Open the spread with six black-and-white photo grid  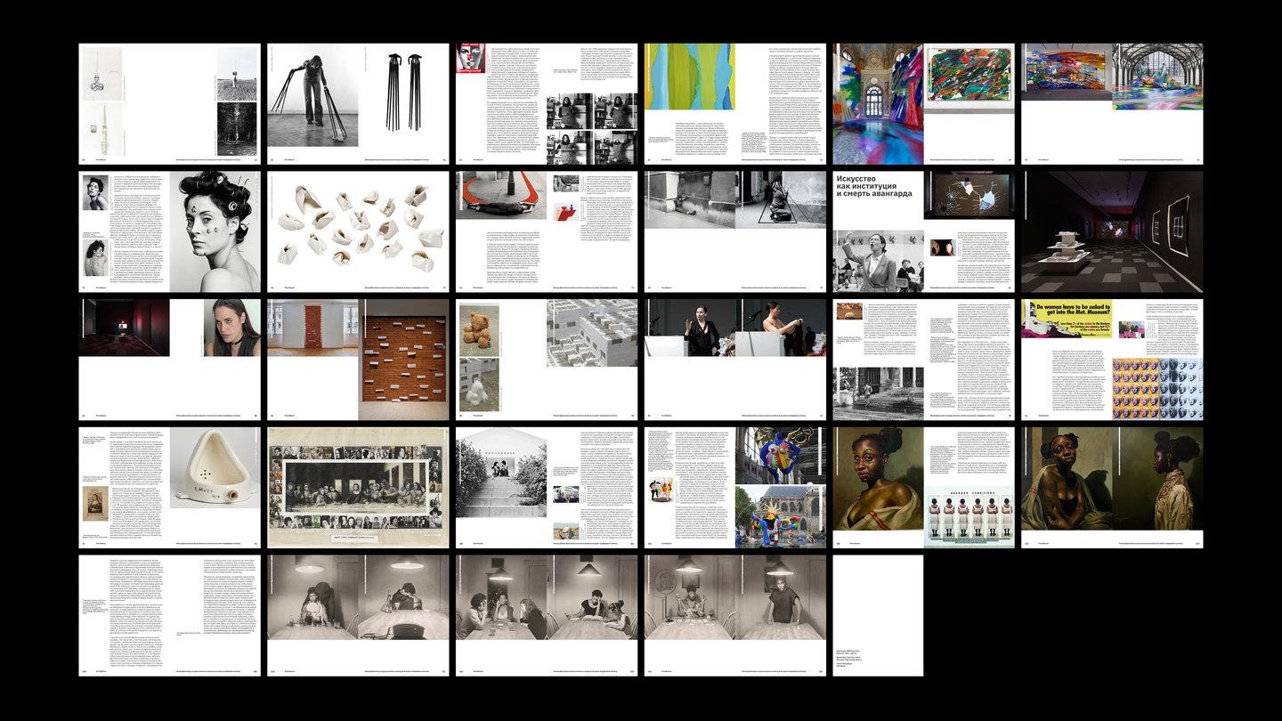pyautogui.click(x=547, y=104)
